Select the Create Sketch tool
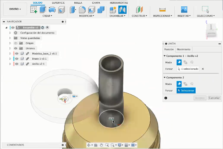Screen dimensions: 223x149 pyautogui.click(x=34, y=10)
